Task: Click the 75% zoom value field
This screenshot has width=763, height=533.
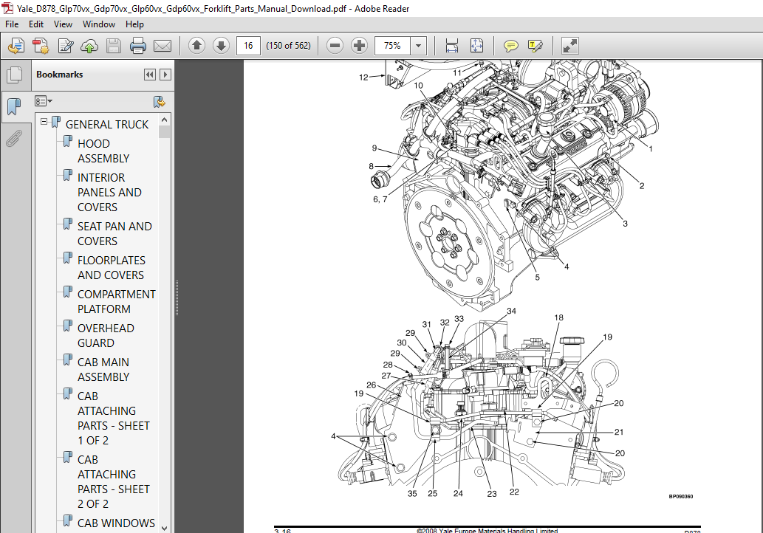Action: coord(392,46)
